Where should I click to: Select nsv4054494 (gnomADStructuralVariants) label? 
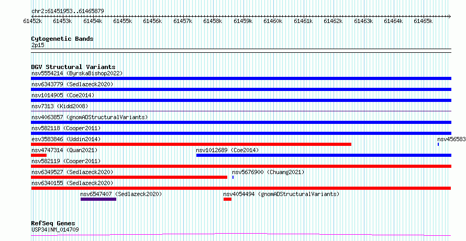282,194
